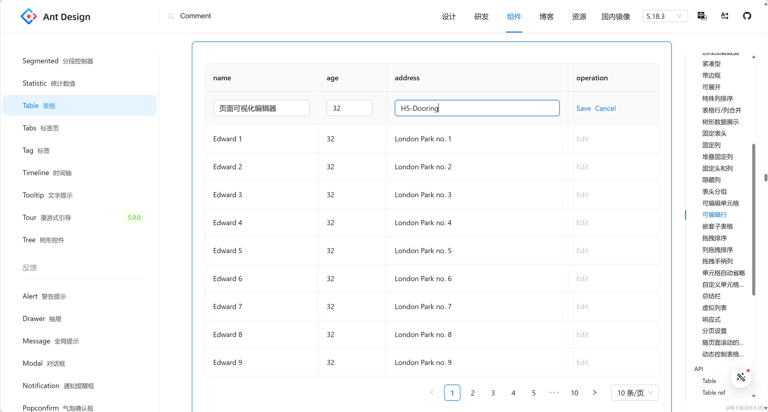The height and width of the screenshot is (412, 768).
Task: Select the 设计 navigation tab
Action: [x=449, y=17]
